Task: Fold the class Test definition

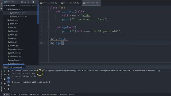Action: point(48,8)
